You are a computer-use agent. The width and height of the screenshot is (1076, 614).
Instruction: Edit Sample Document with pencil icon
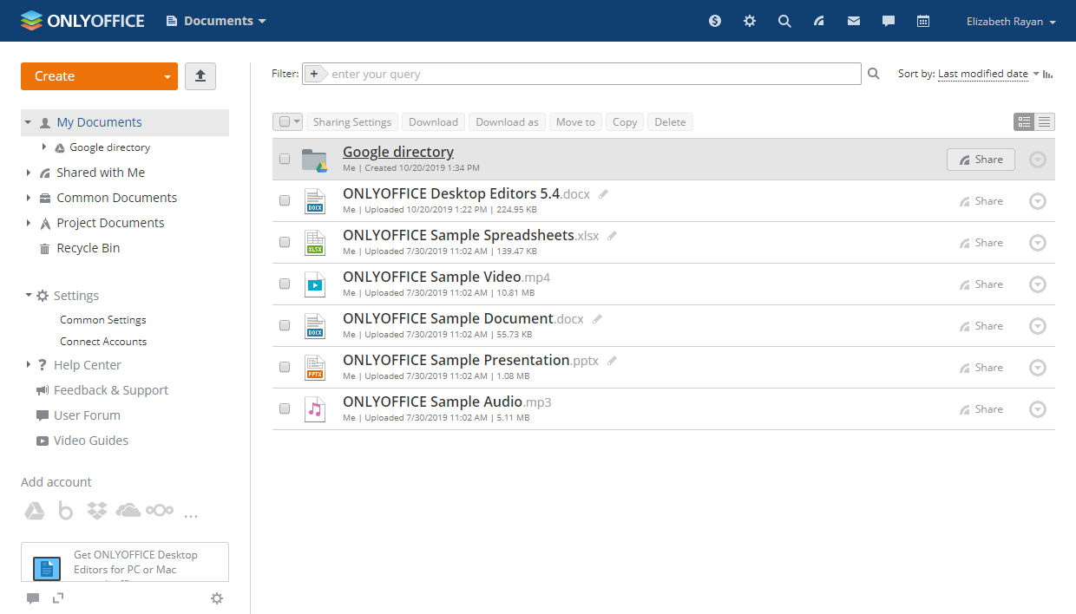[x=597, y=319]
